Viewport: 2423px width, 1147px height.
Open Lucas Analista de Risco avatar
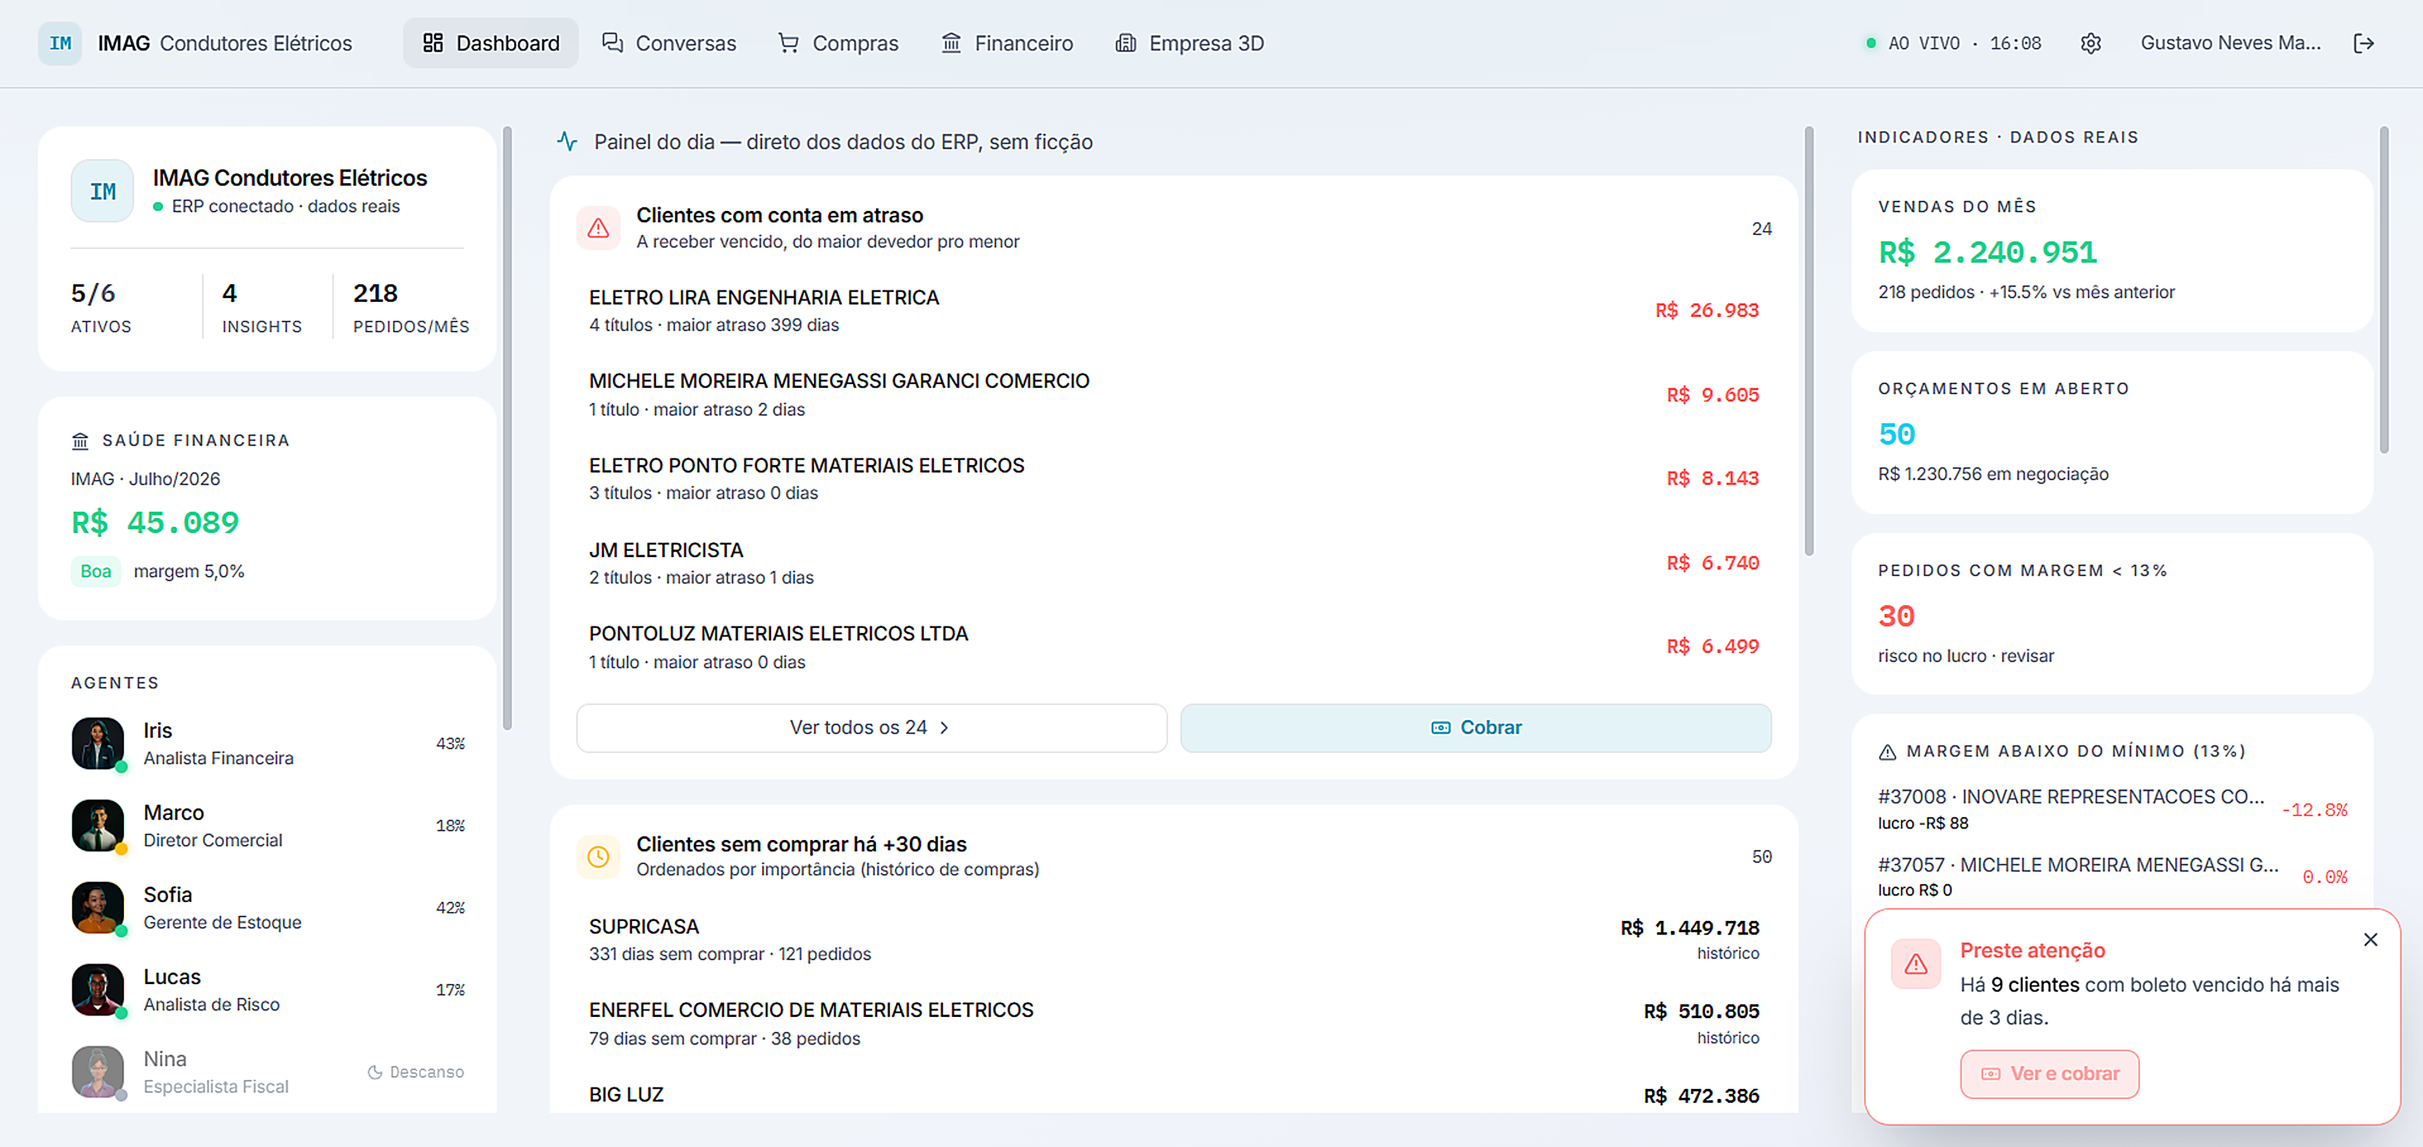point(98,990)
